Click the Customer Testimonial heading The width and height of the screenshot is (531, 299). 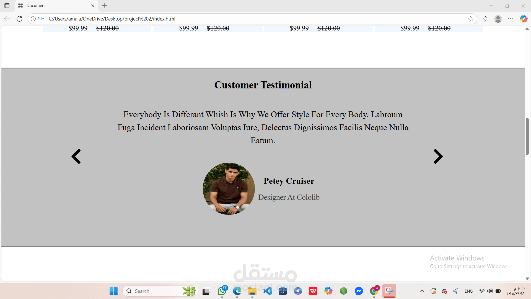pos(263,85)
